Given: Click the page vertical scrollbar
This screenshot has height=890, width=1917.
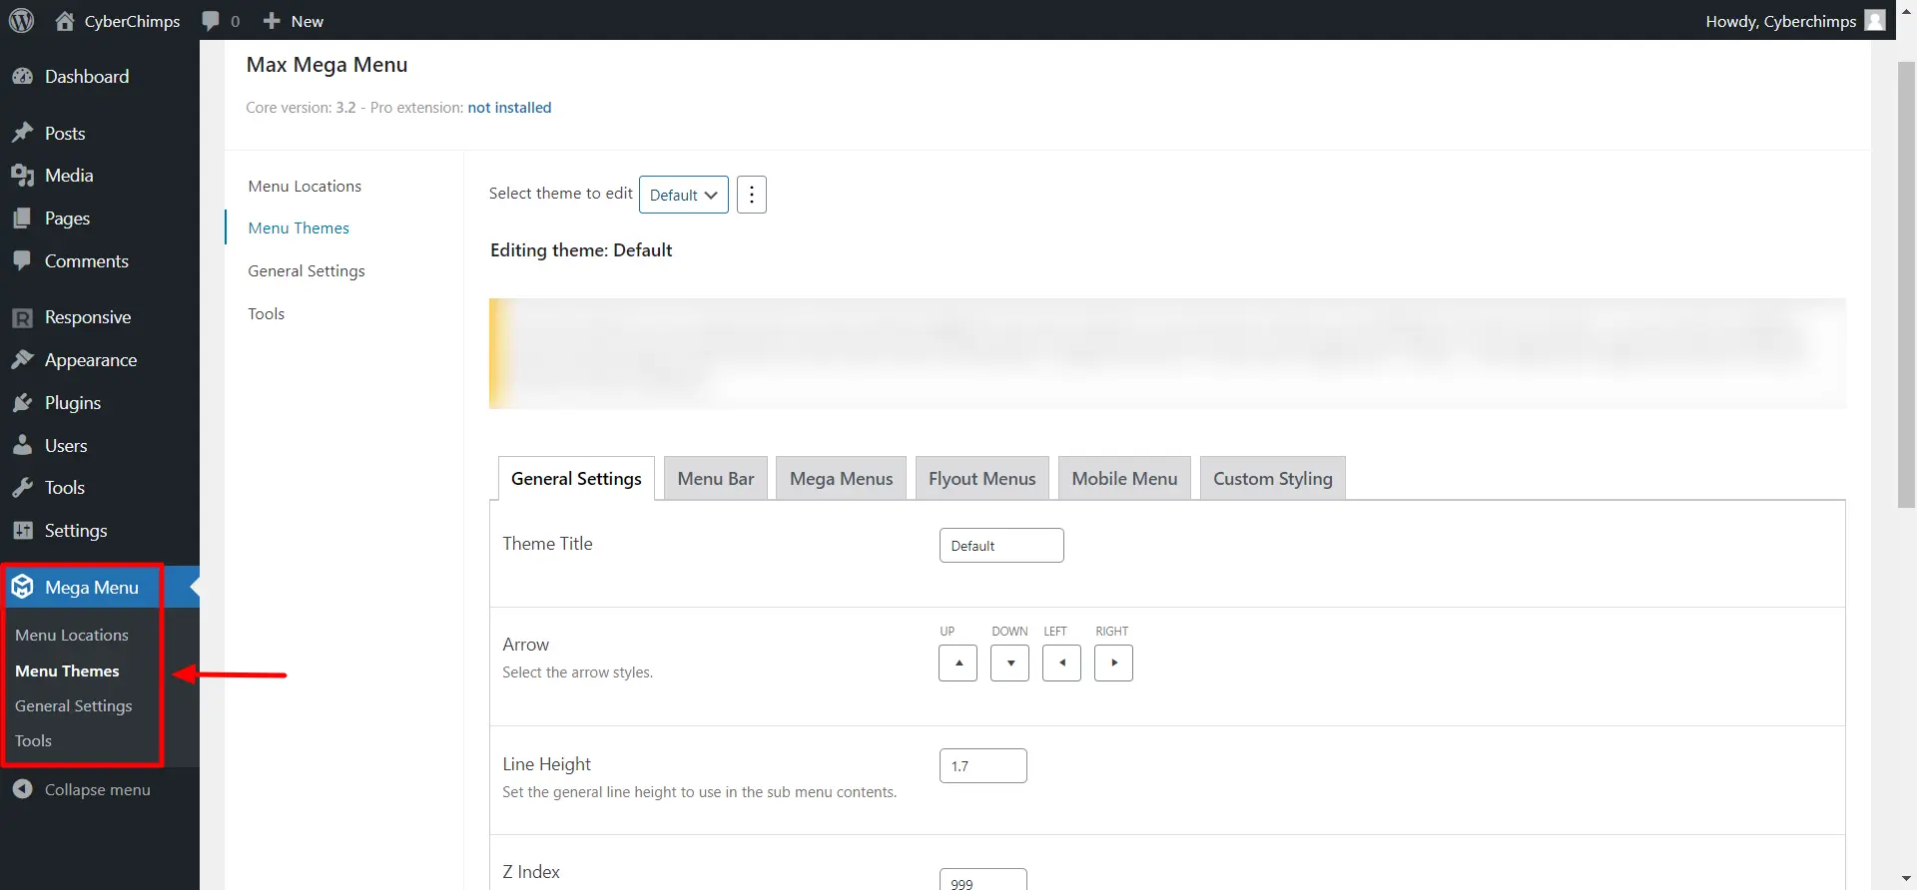Looking at the screenshot, I should 1906,284.
